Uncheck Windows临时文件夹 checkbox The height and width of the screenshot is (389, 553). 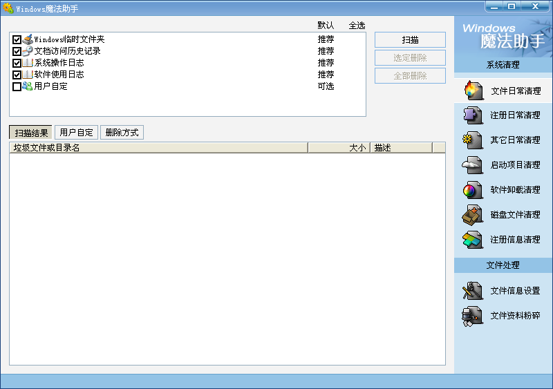click(17, 40)
